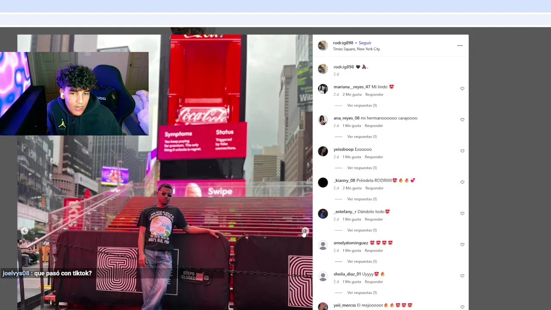Click the Times Square post photo

coord(165,172)
